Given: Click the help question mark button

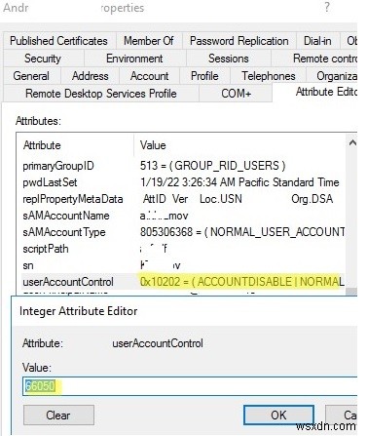Looking at the screenshot, I should pyautogui.click(x=327, y=7).
